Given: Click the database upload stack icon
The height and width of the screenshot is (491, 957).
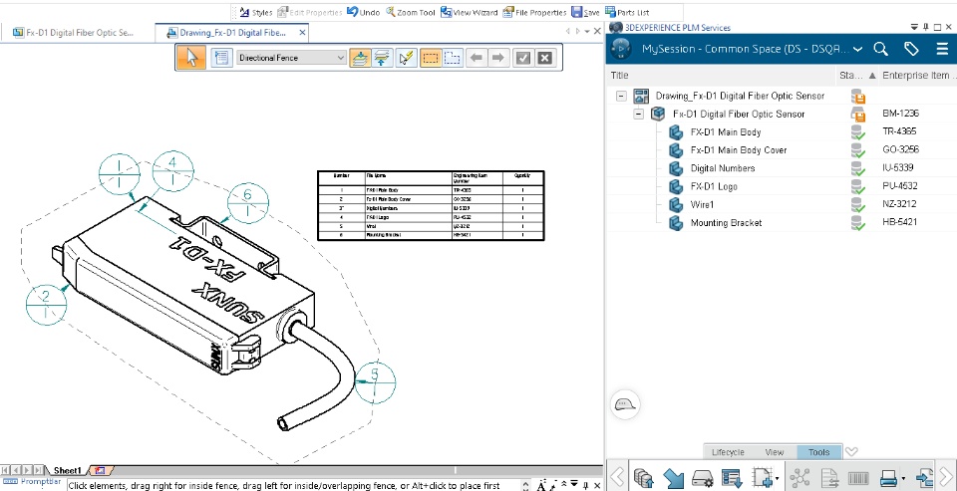Looking at the screenshot, I should [644, 477].
